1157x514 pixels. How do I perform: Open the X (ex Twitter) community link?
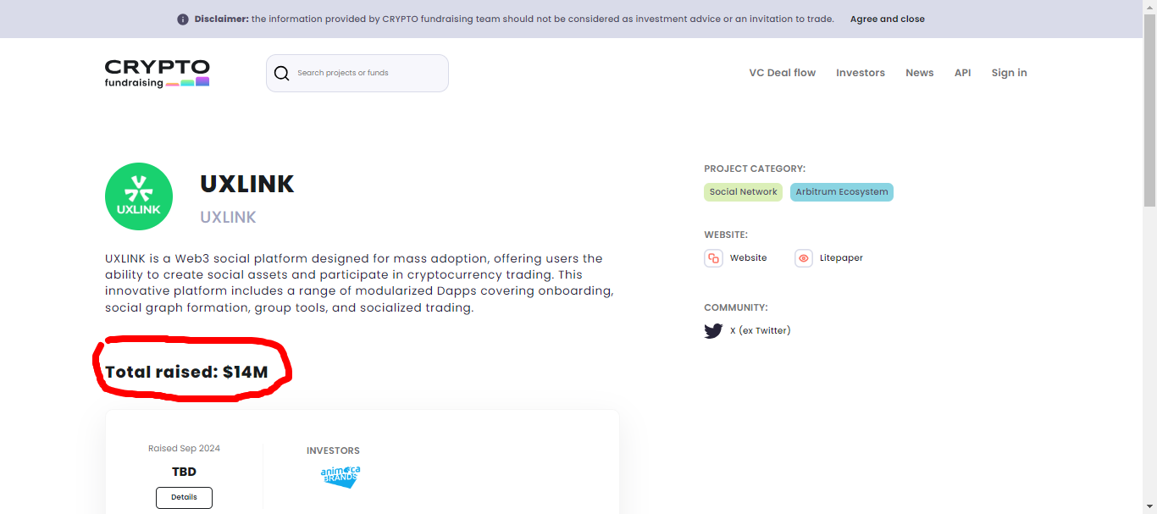click(760, 331)
